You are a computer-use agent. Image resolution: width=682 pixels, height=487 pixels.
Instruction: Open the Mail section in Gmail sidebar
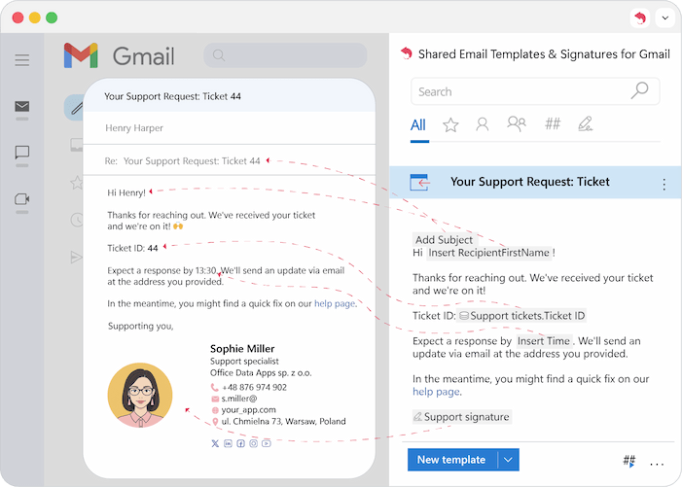(21, 106)
